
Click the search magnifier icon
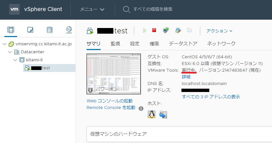click(x=126, y=9)
